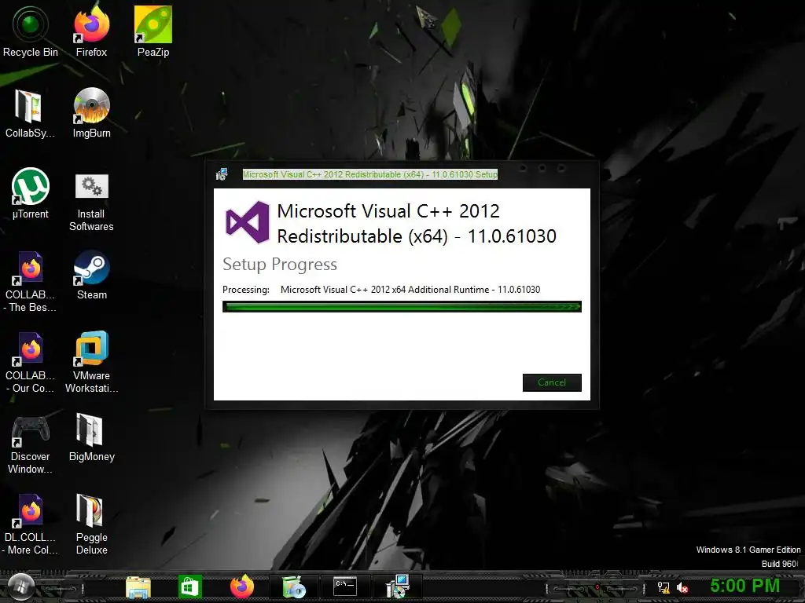
Task: Click the setup installer taskbar button
Action: (x=397, y=586)
